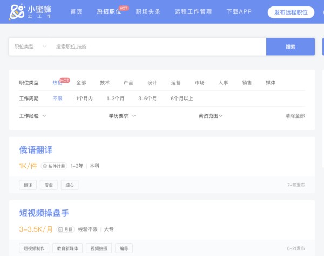The image size is (324, 256).
Task: Expand the 职位类型 dropdown in search bar
Action: pyautogui.click(x=30, y=47)
